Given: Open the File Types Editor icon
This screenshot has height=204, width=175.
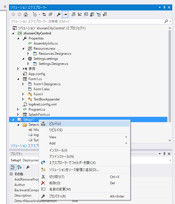Looking at the screenshot, I should (86, 14).
